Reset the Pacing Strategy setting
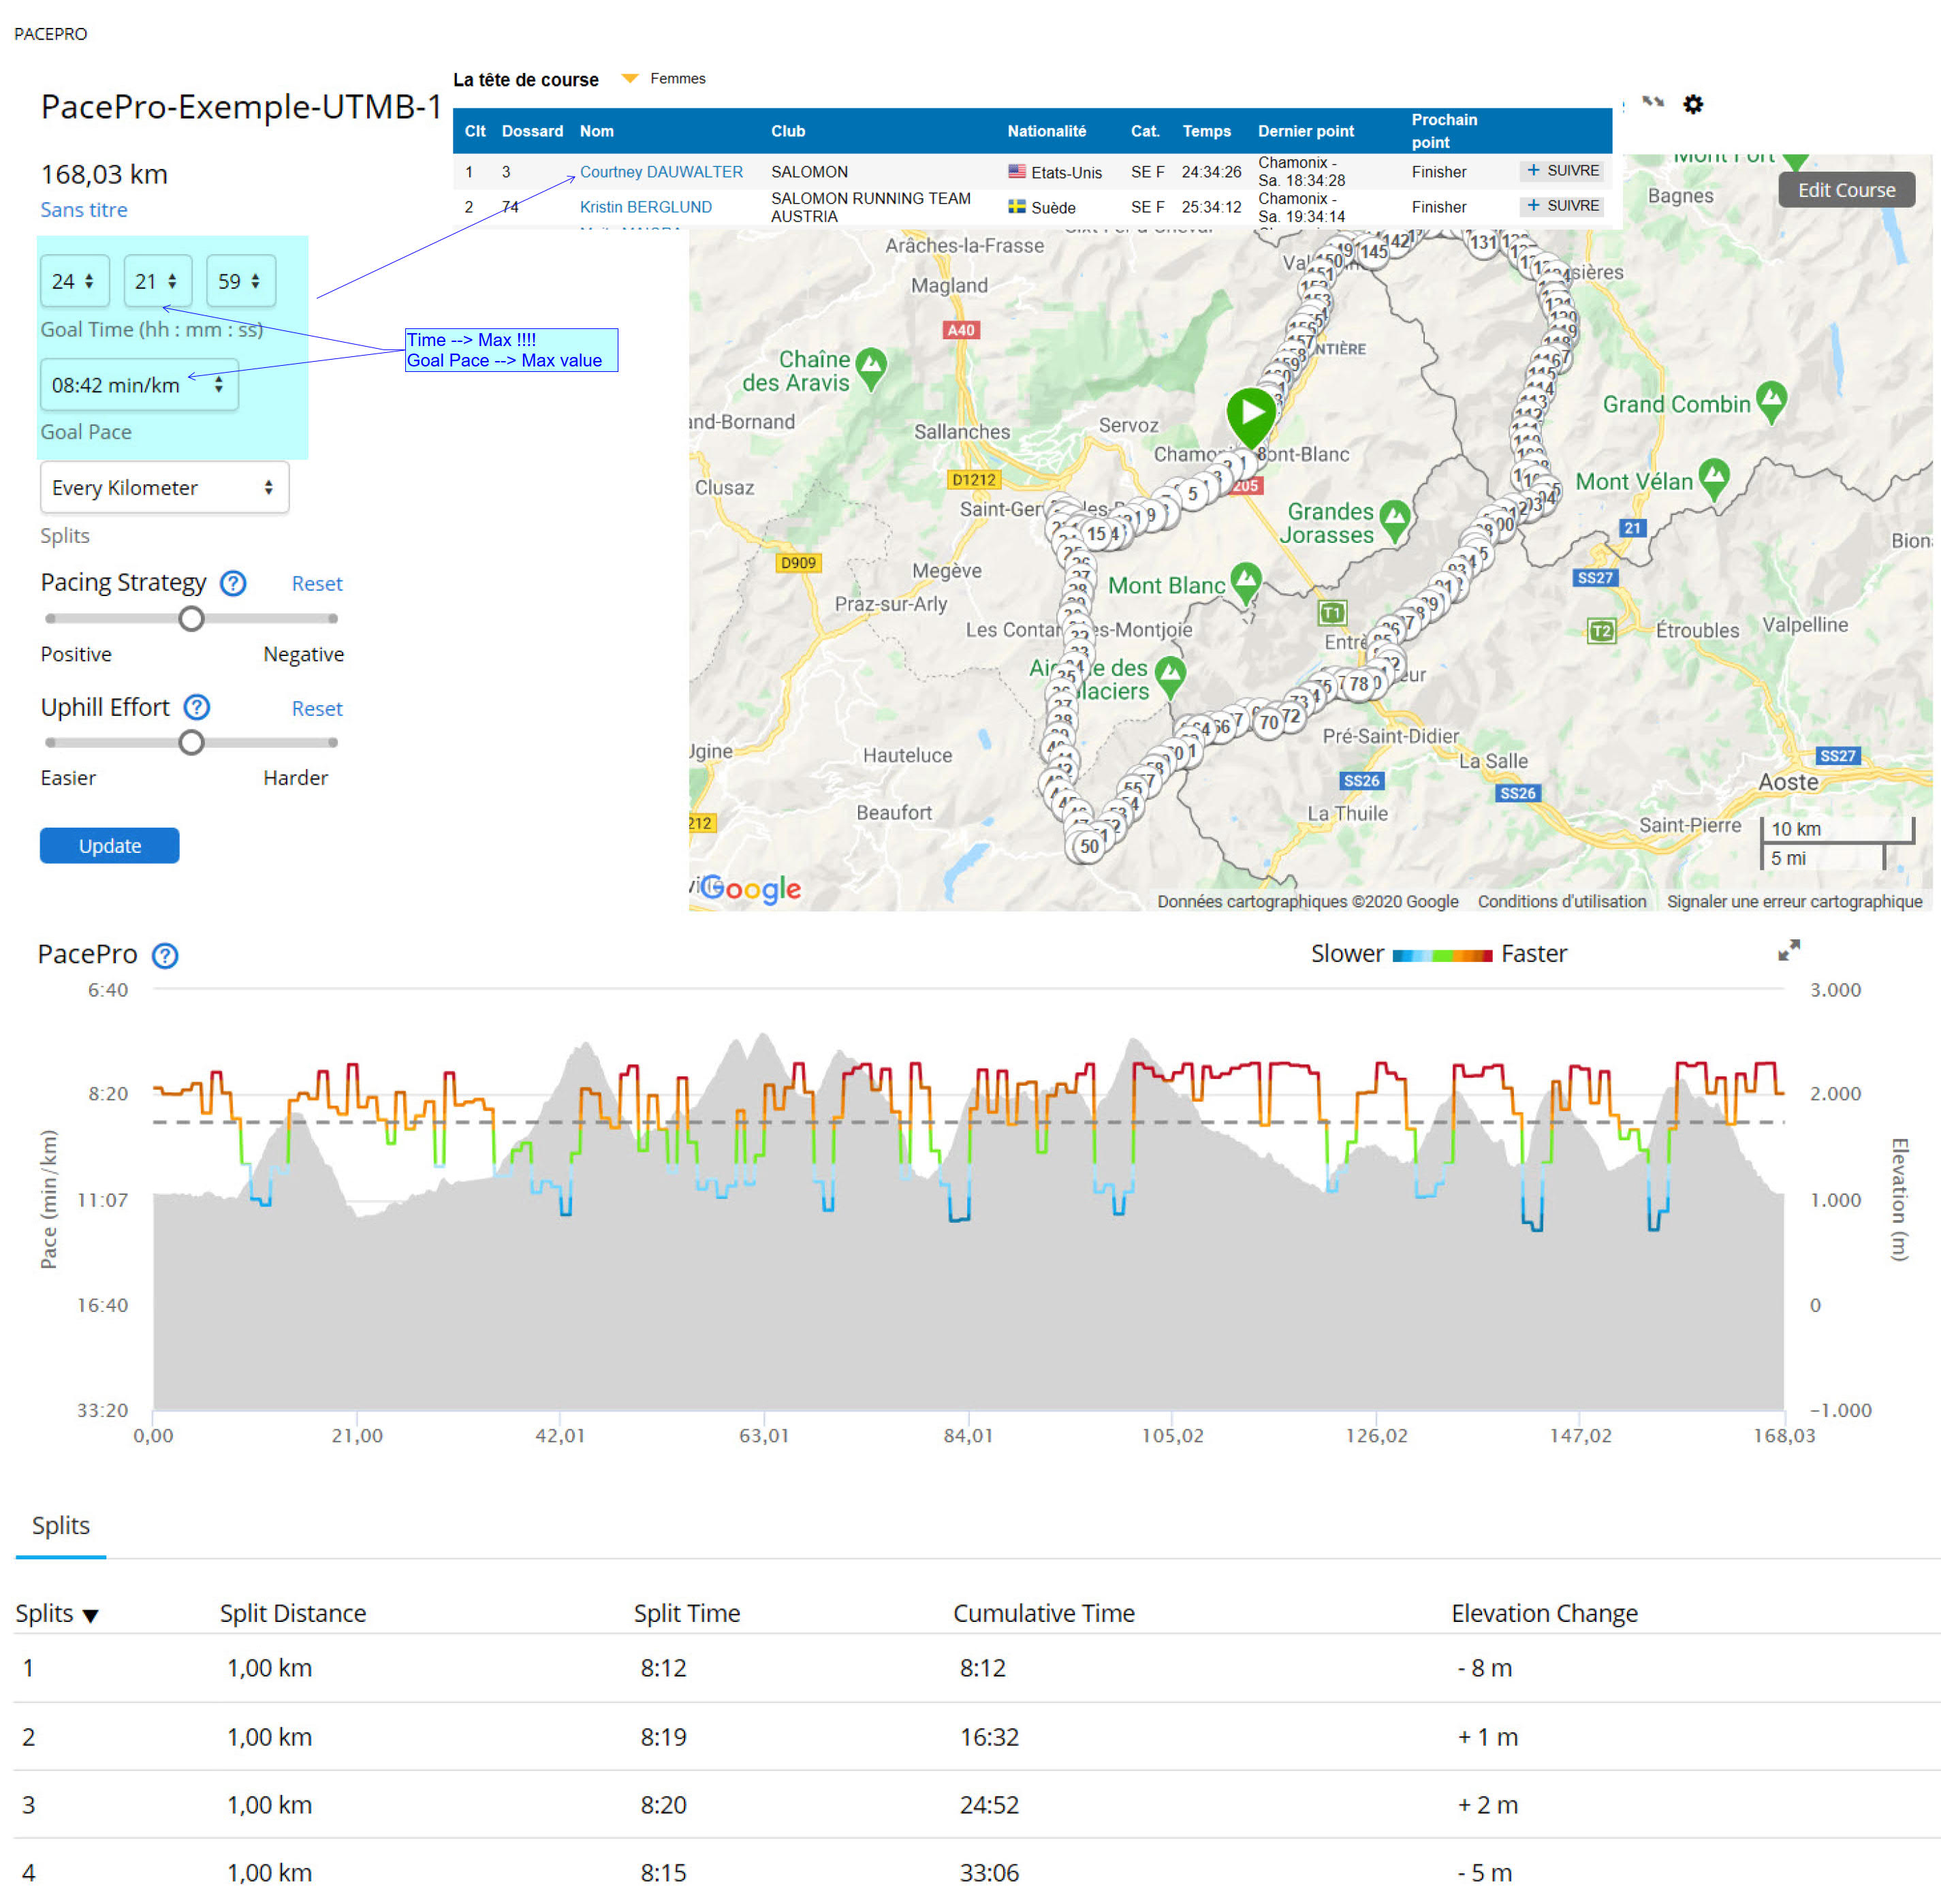The image size is (1941, 1904). (316, 584)
